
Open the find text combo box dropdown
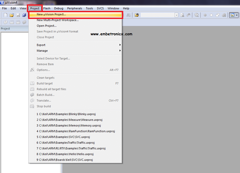tap(176, 15)
